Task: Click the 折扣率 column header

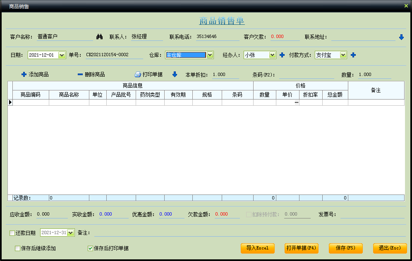Action: coord(311,95)
